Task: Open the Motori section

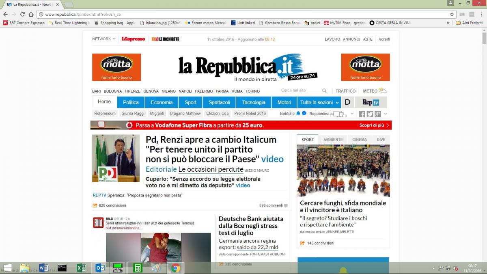Action: (x=284, y=102)
